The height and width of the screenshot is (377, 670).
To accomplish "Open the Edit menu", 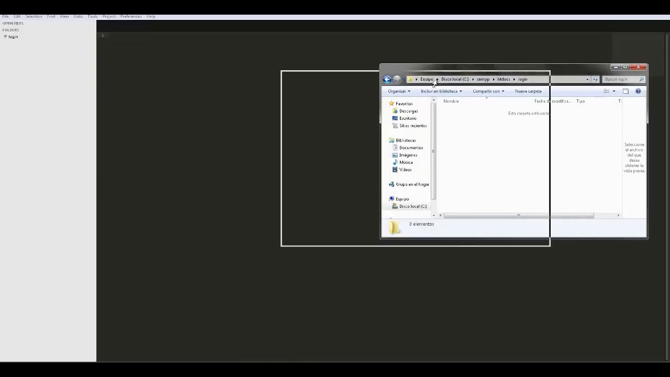I will pos(17,16).
